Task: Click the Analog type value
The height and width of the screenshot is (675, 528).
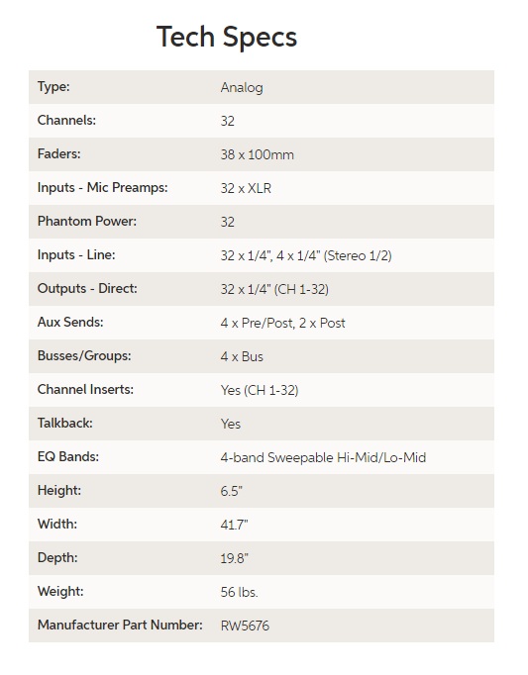Action: tap(242, 87)
